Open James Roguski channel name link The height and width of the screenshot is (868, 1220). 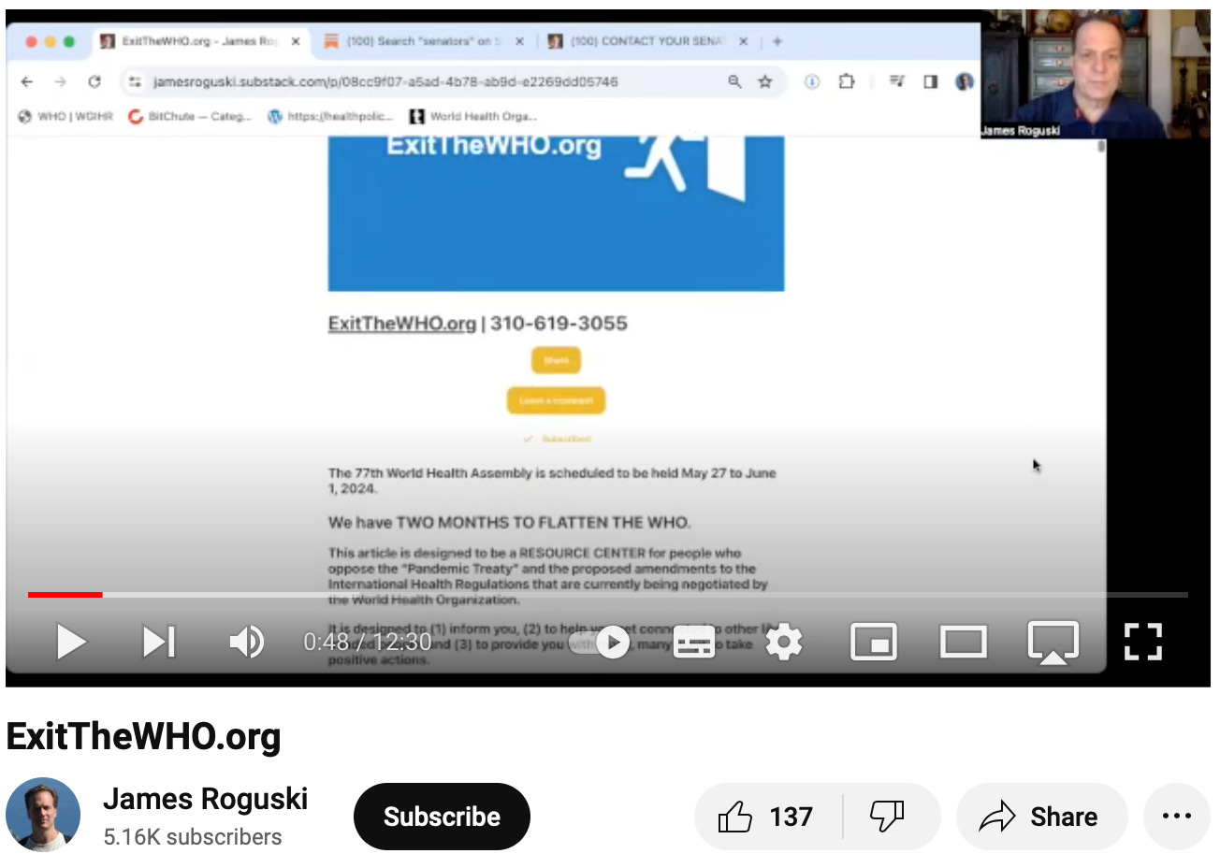[205, 799]
